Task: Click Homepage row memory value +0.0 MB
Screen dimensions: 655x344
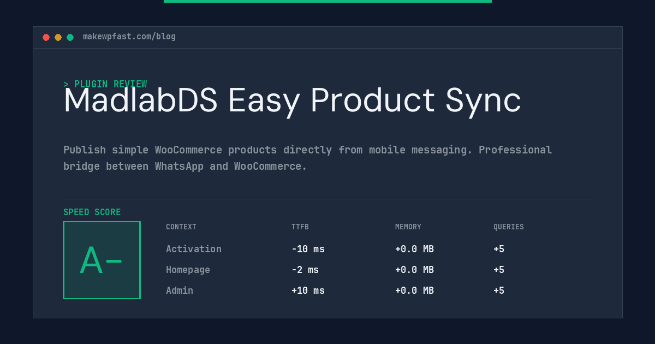Action: click(x=414, y=270)
